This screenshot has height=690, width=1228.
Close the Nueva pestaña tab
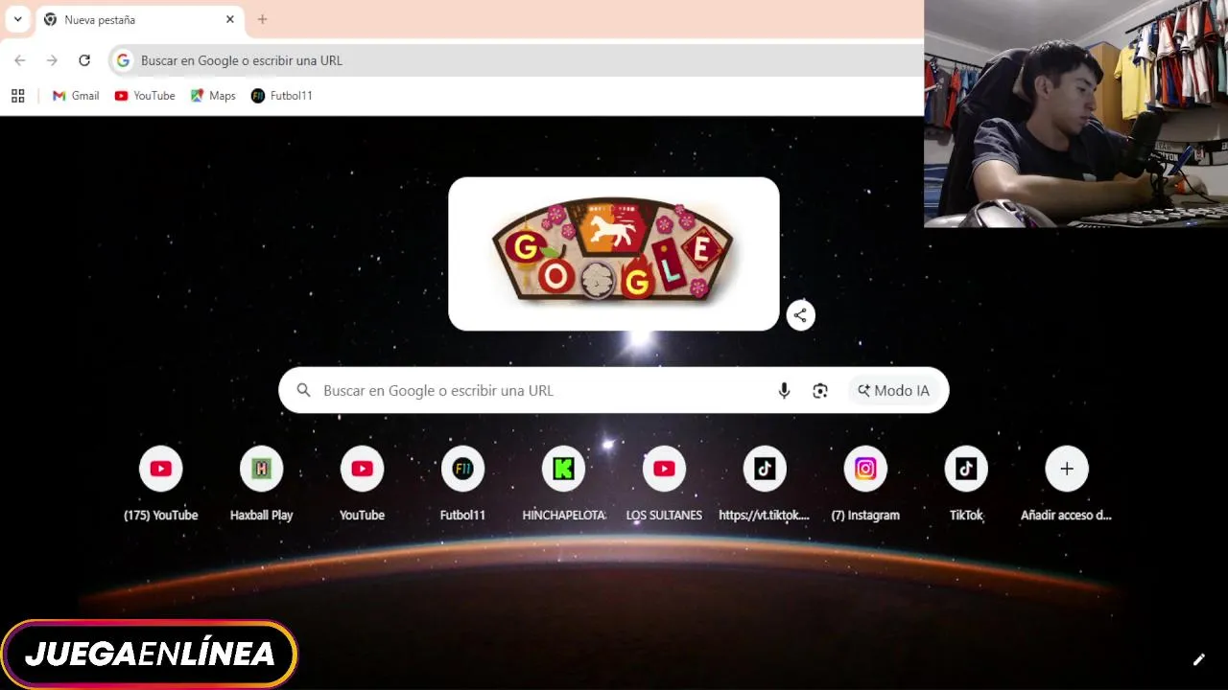(230, 19)
